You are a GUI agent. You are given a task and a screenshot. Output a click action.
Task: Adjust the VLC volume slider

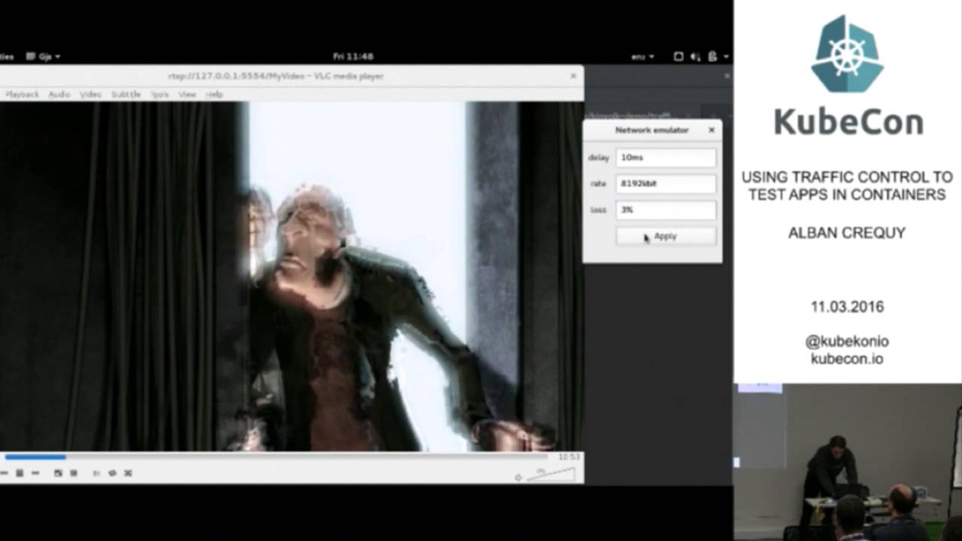[x=551, y=475]
